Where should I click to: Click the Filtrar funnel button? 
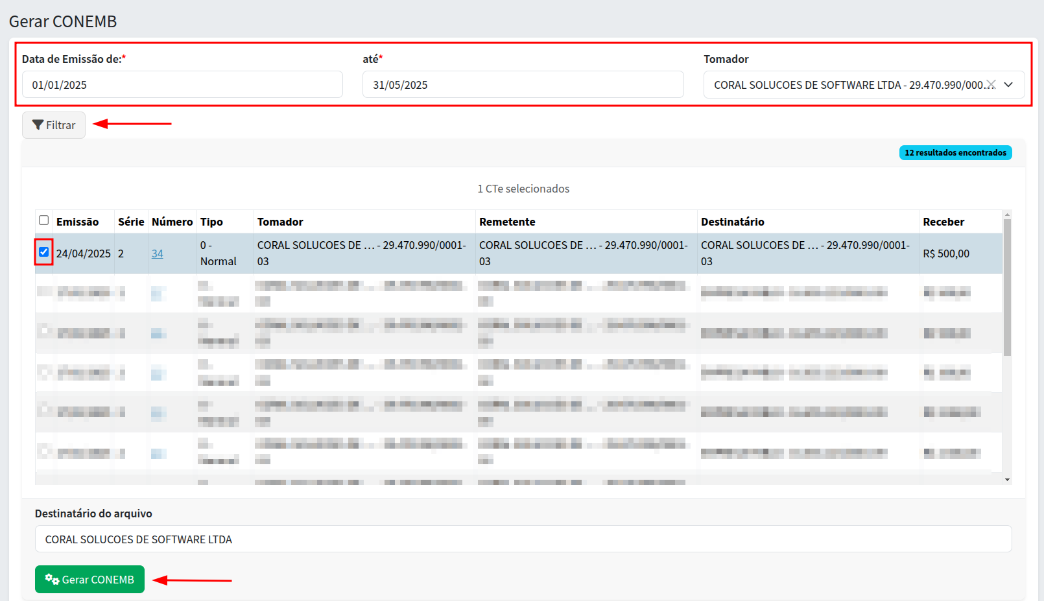coord(54,125)
